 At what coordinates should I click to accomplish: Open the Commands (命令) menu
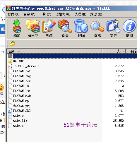29,14
